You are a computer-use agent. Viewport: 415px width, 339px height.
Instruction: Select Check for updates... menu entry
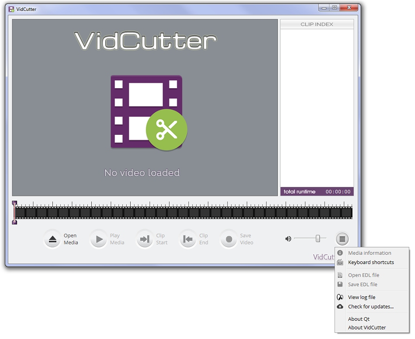tap(372, 307)
